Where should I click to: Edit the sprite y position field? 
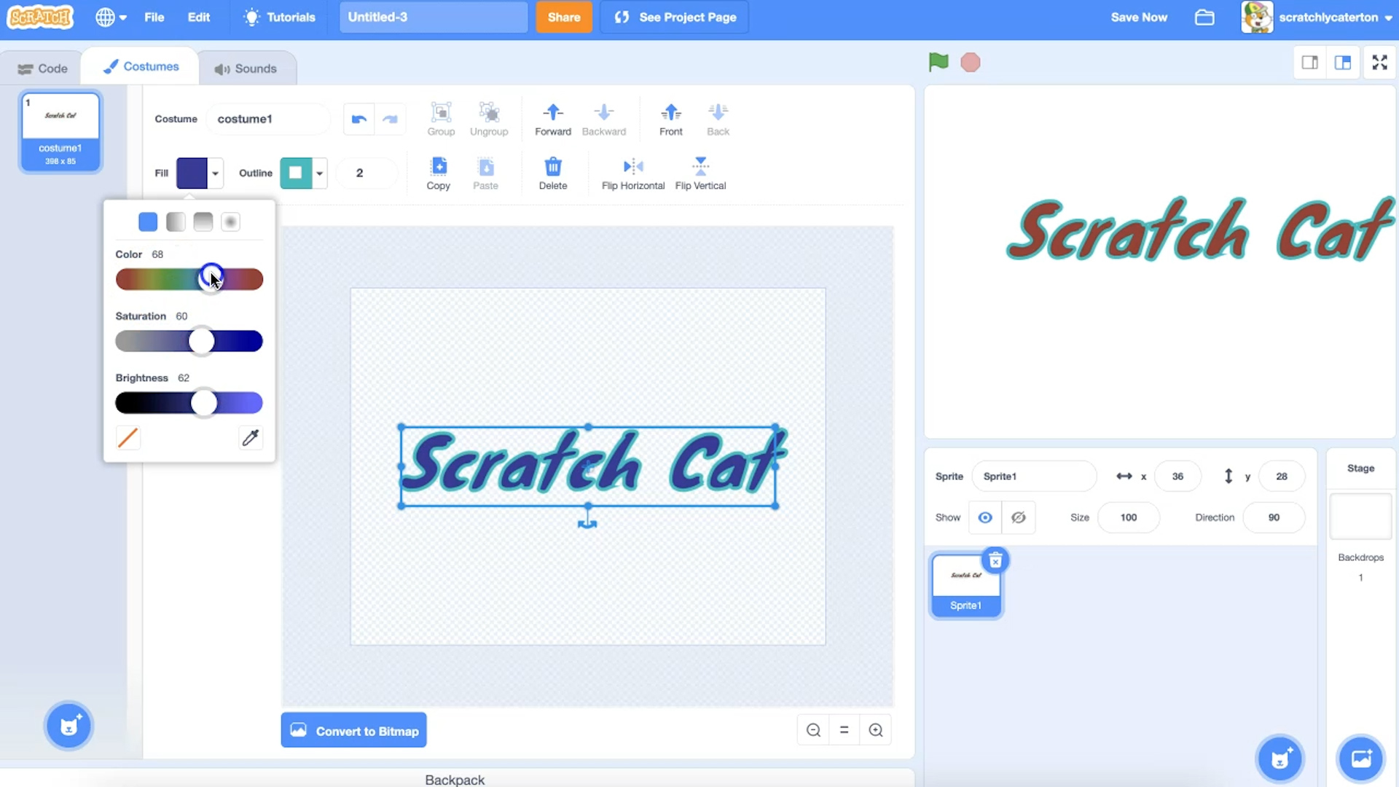tap(1282, 476)
